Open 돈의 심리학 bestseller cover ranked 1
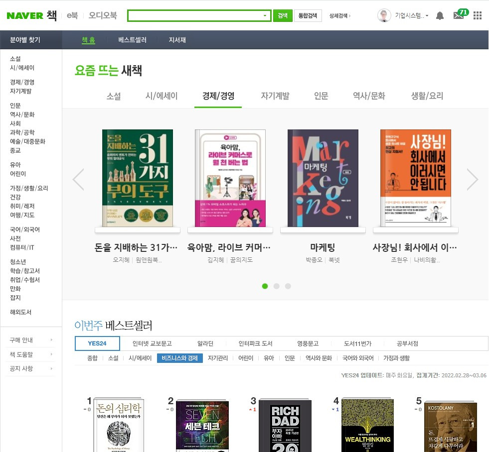This screenshot has width=489, height=452. click(x=119, y=425)
